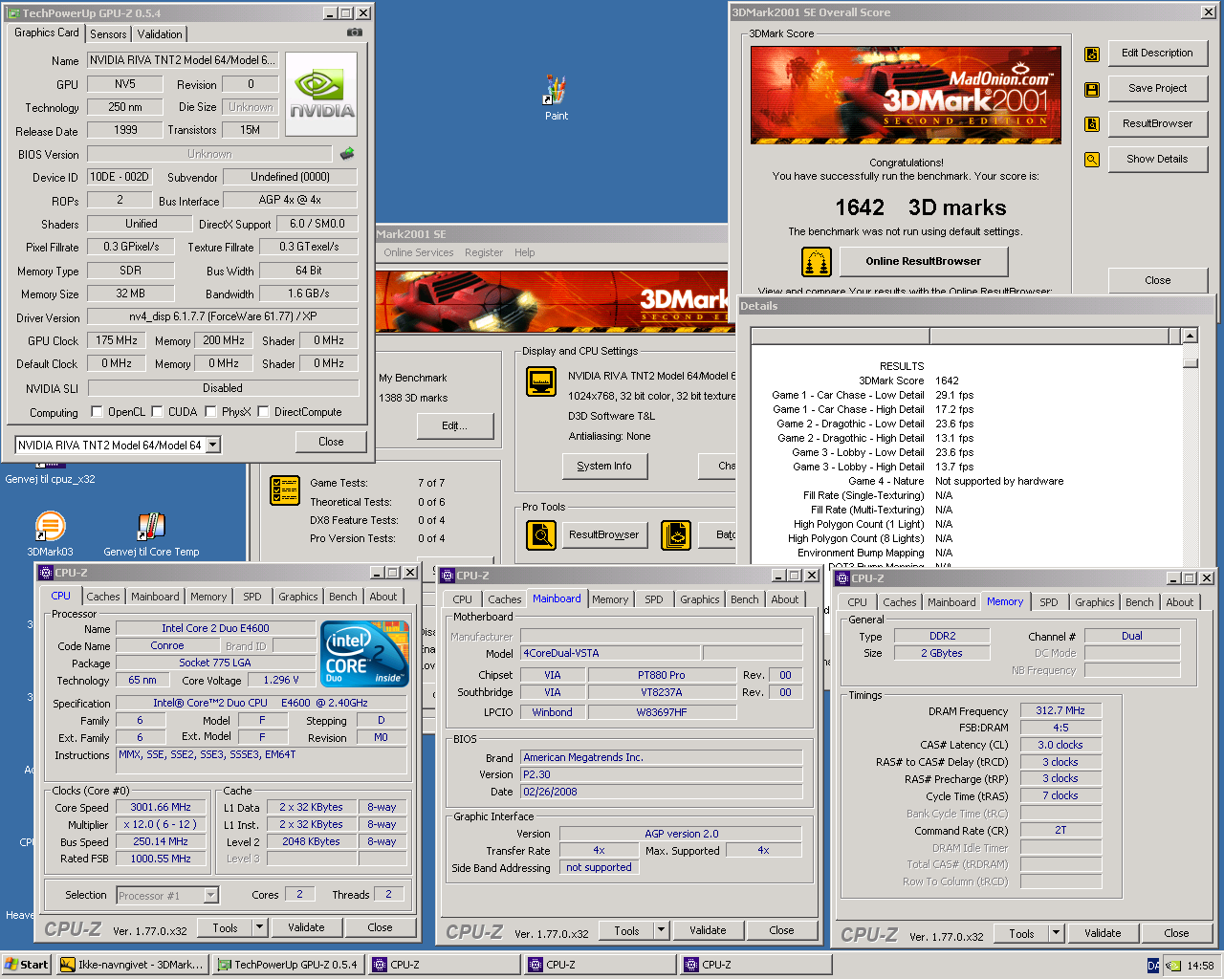Click the ResultBrowser icon in score window

[1092, 124]
